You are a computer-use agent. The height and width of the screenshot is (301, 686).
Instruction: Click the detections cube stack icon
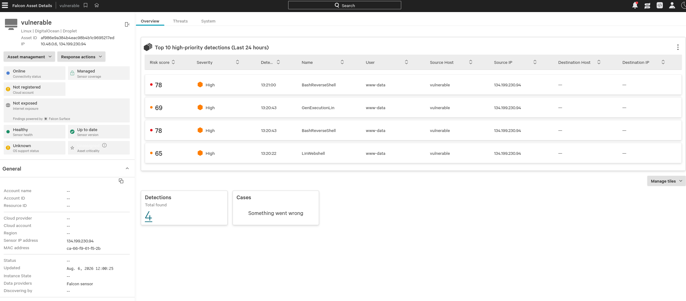[x=148, y=47]
